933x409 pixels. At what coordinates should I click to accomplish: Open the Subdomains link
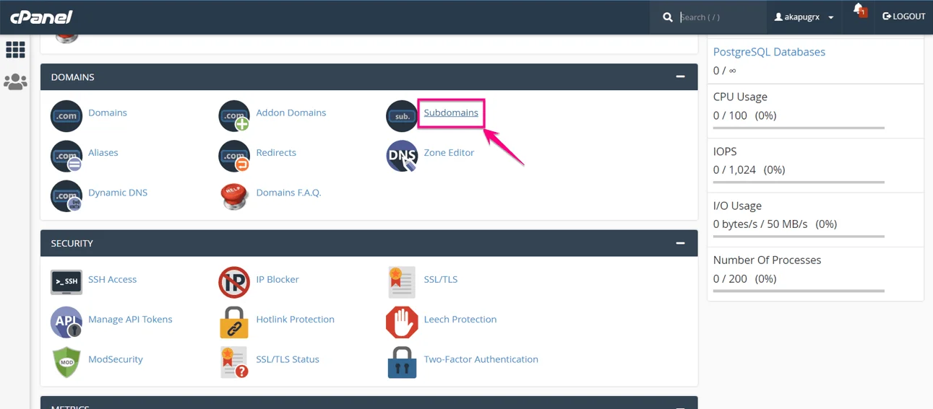451,113
